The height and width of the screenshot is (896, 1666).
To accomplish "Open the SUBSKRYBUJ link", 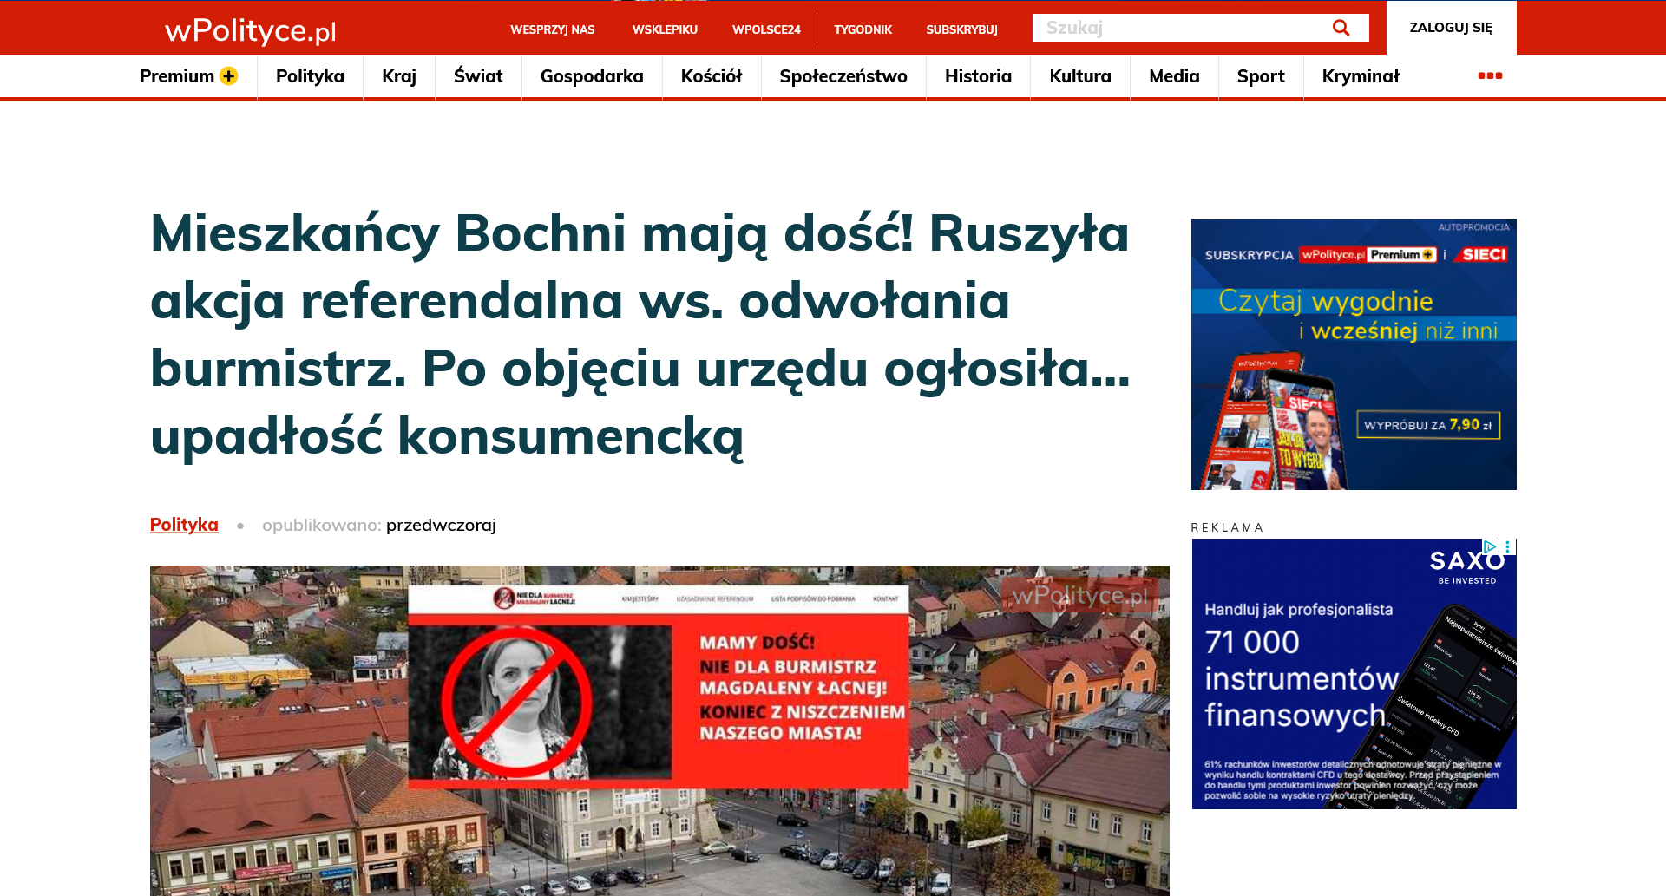I will pyautogui.click(x=961, y=29).
